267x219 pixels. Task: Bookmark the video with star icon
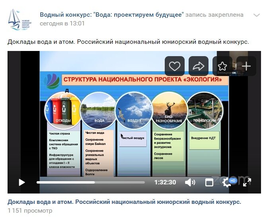(x=222, y=66)
